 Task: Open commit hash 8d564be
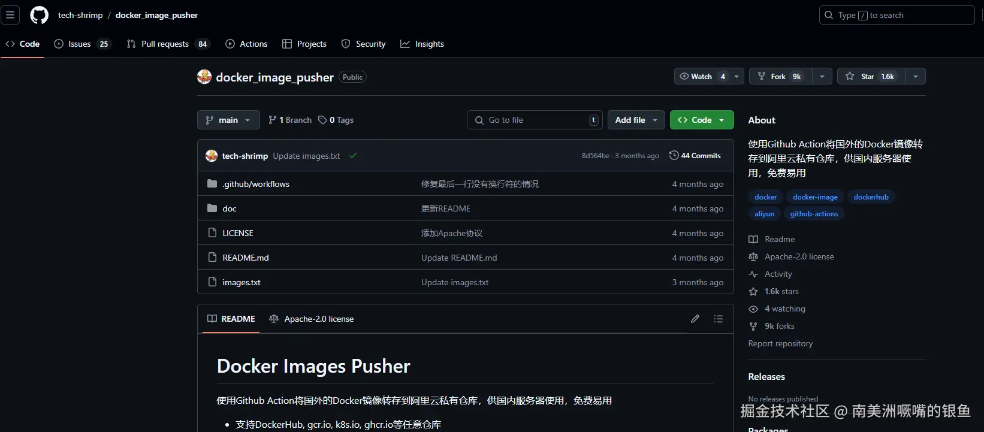[x=596, y=156]
